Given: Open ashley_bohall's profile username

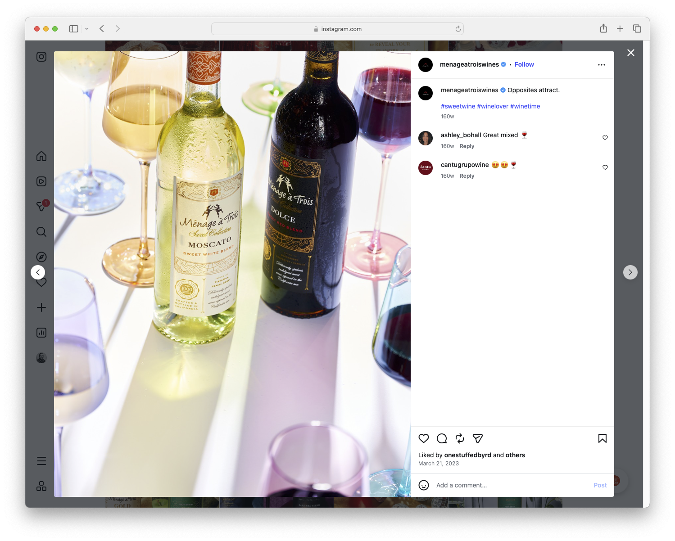Looking at the screenshot, I should [461, 135].
